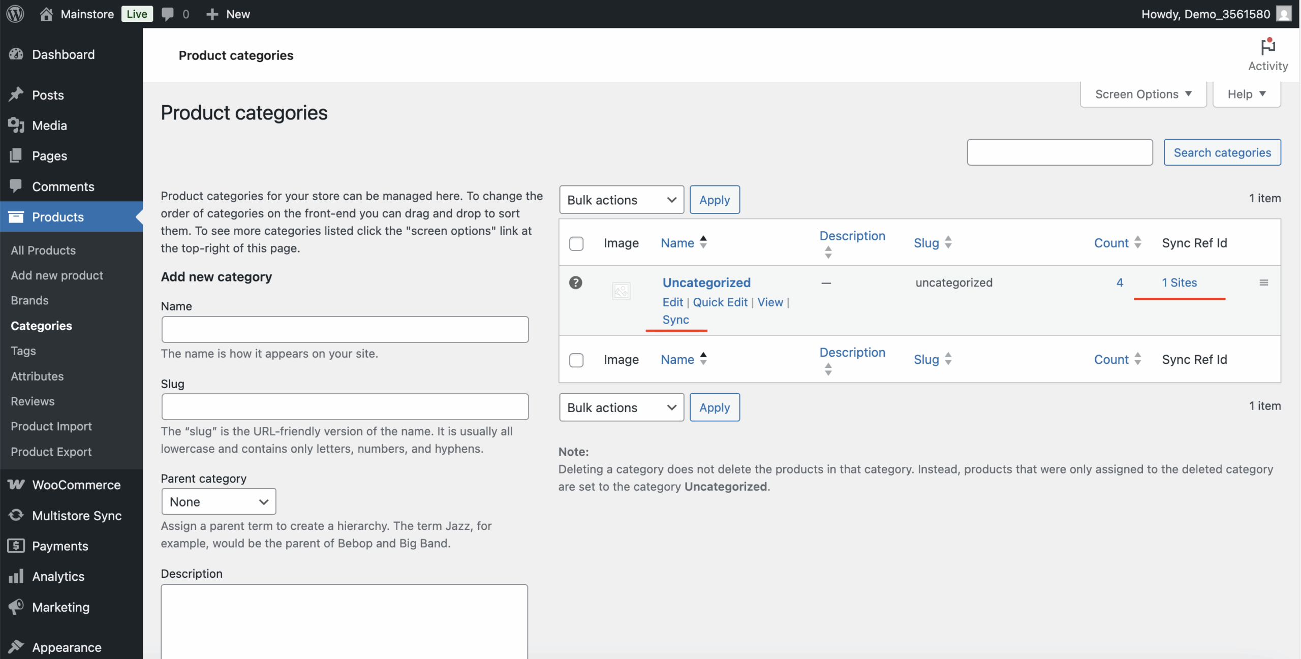Click the user avatar icon at top right

[1284, 14]
